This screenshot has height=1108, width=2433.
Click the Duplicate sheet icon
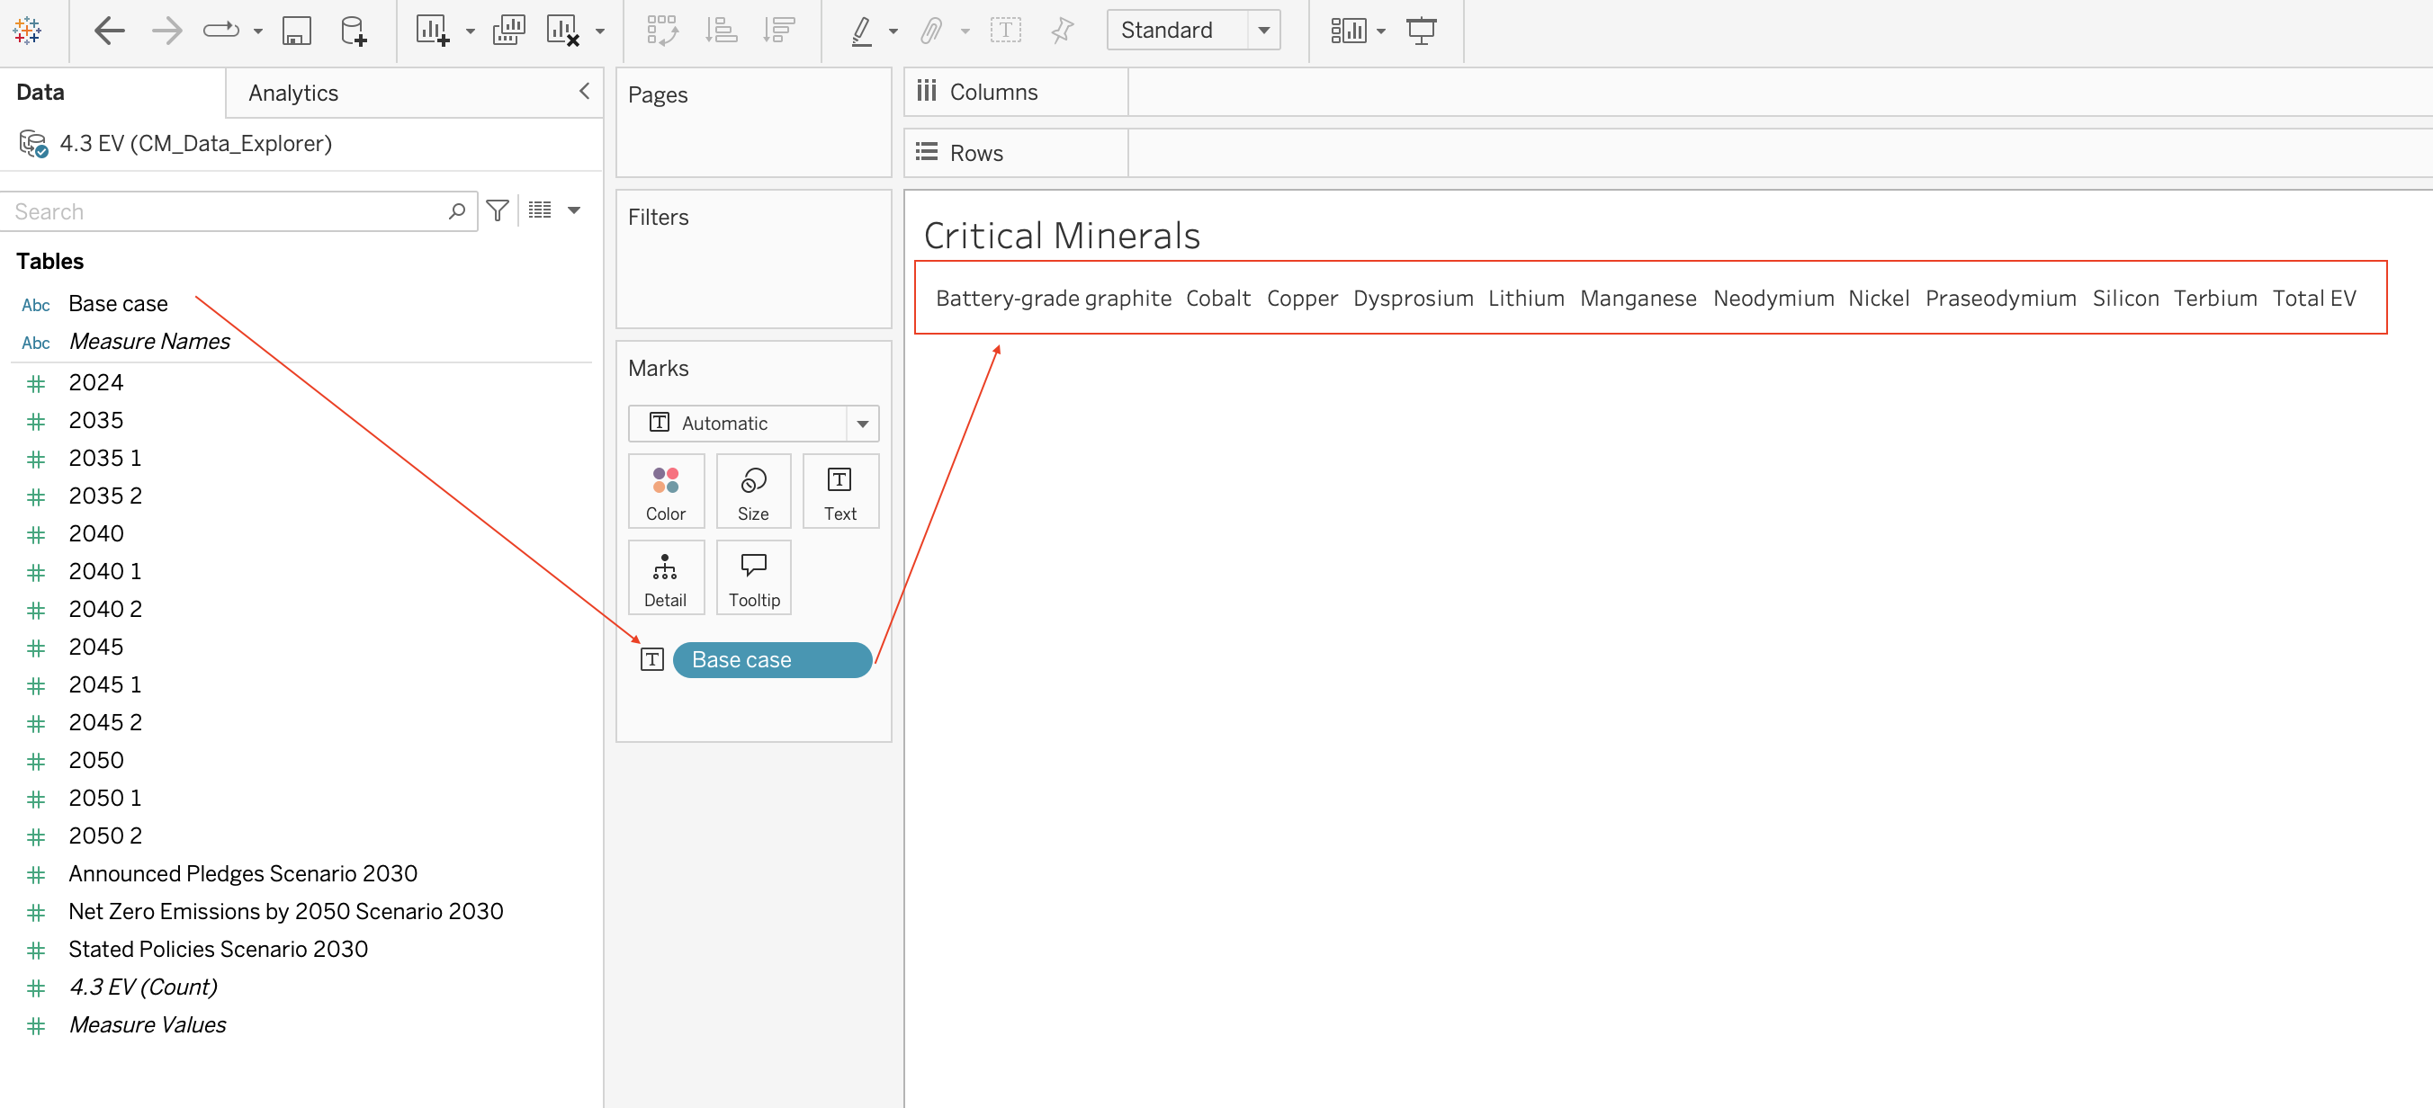(509, 31)
